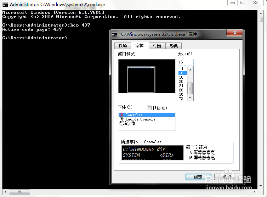The height and width of the screenshot is (197, 267).
Task: Click cmd window horizontal scrollbar thumb
Action: 19,192
